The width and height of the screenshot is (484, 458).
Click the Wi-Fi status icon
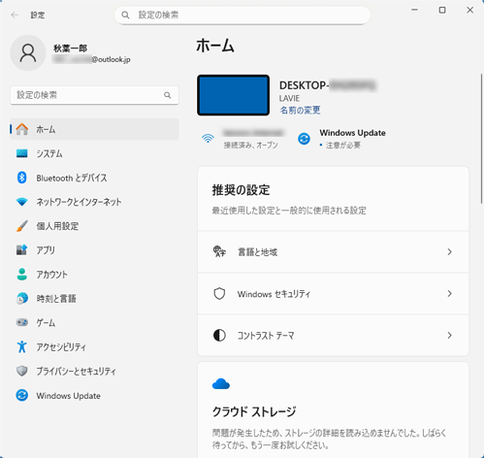[208, 139]
